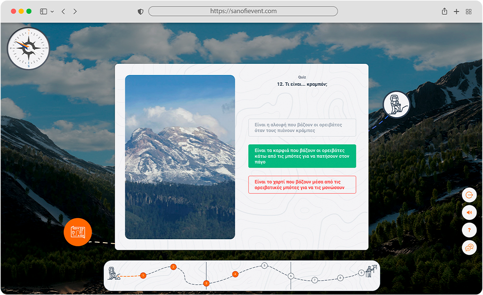This screenshot has height=295, width=483.
Task: Jump to stage 7 on the trail
Action: (314, 280)
